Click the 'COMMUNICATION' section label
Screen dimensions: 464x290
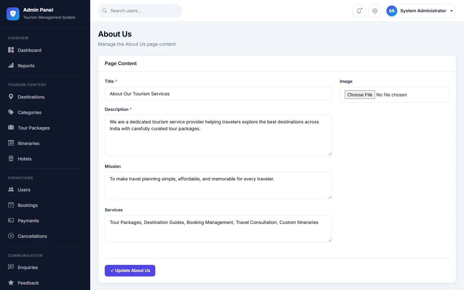click(25, 256)
